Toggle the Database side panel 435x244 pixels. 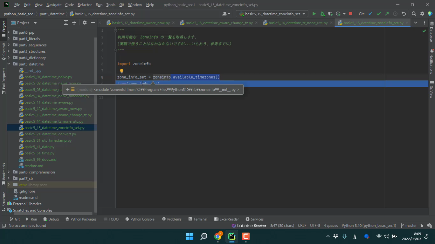pyautogui.click(x=432, y=32)
